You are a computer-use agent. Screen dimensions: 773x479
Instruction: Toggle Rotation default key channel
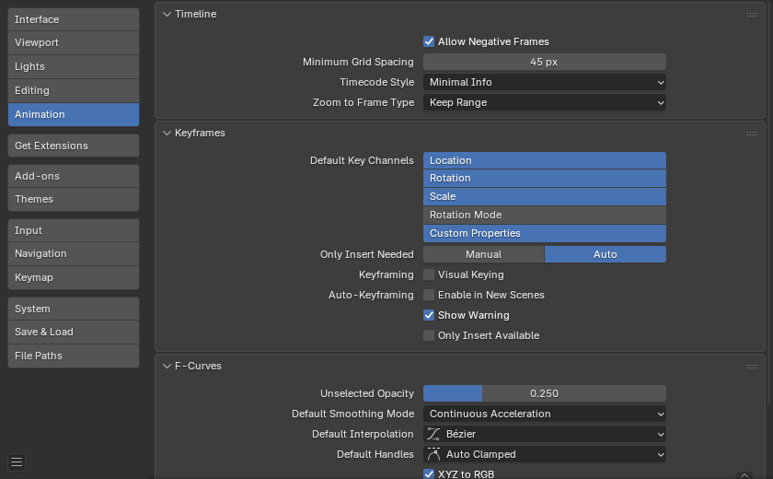click(544, 178)
